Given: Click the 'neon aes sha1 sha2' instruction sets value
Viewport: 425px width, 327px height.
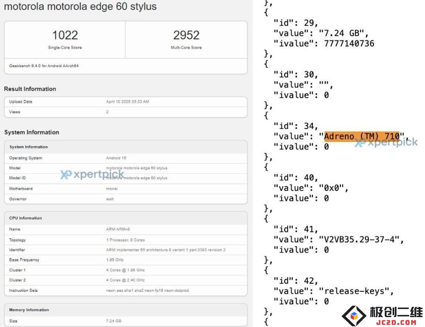Looking at the screenshot, I should coord(147,290).
